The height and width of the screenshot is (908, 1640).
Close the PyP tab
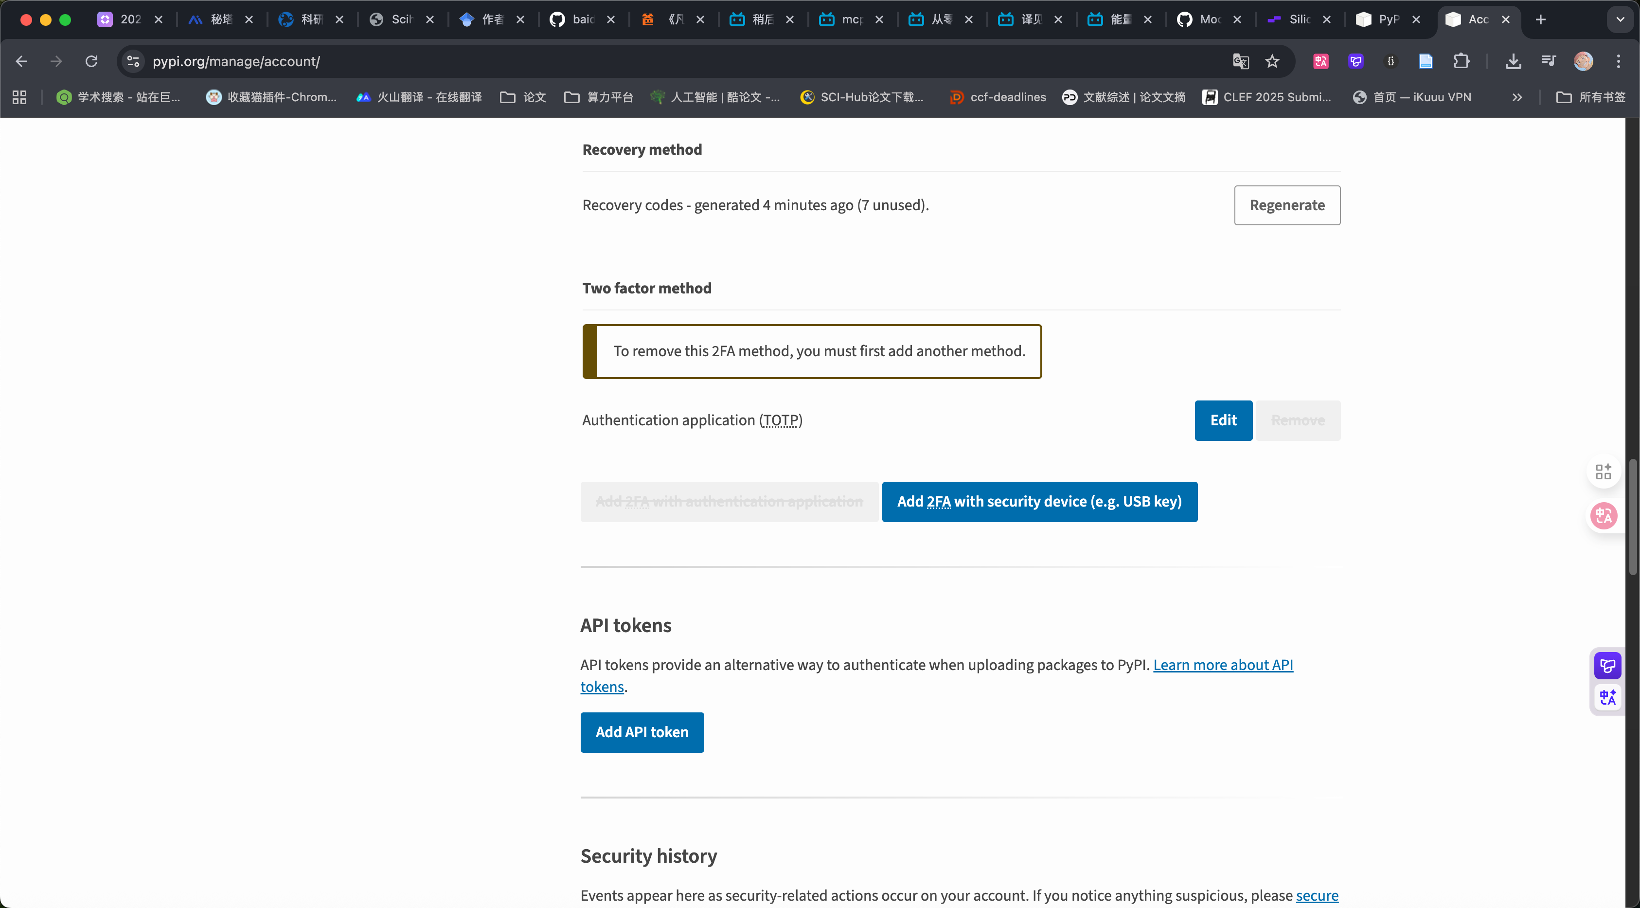[x=1416, y=20]
